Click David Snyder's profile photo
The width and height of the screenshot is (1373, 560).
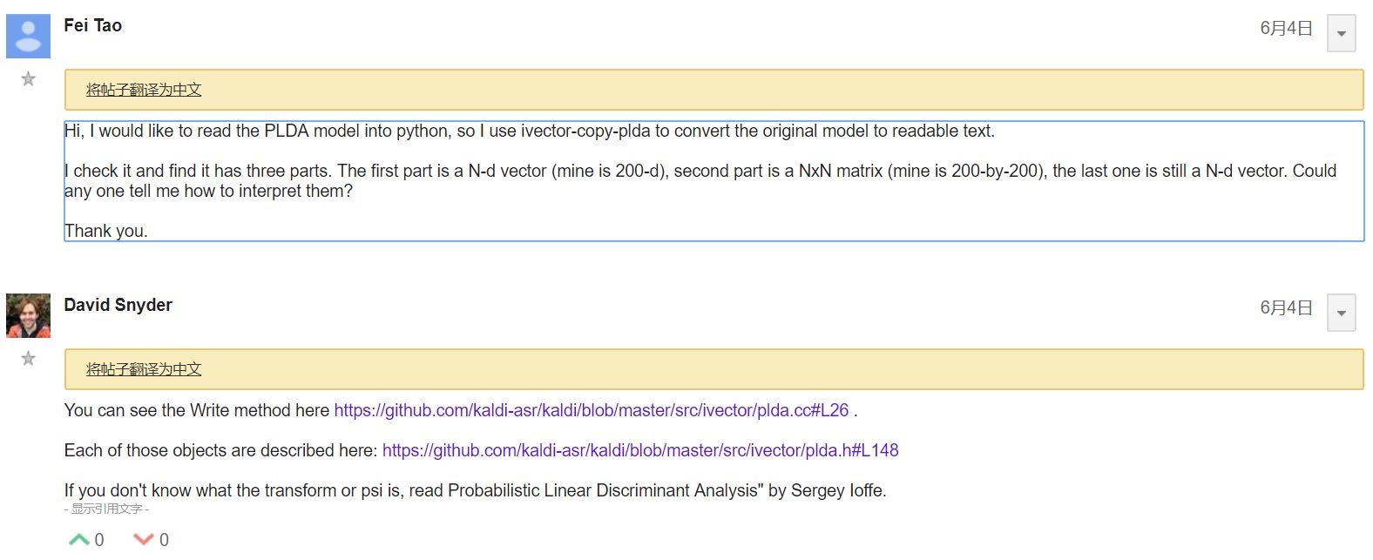pyautogui.click(x=28, y=315)
